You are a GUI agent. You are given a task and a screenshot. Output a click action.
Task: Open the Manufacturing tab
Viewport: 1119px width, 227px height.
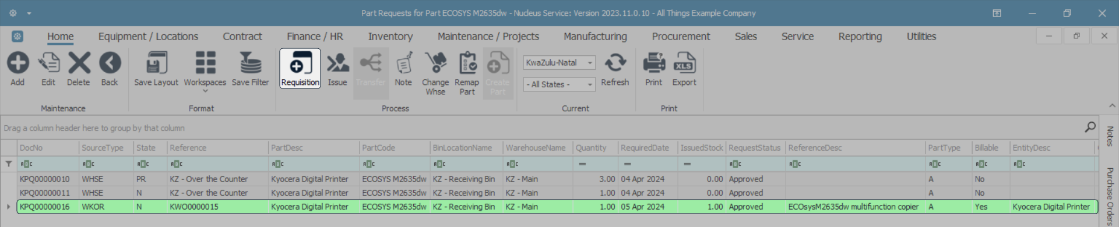(x=595, y=36)
